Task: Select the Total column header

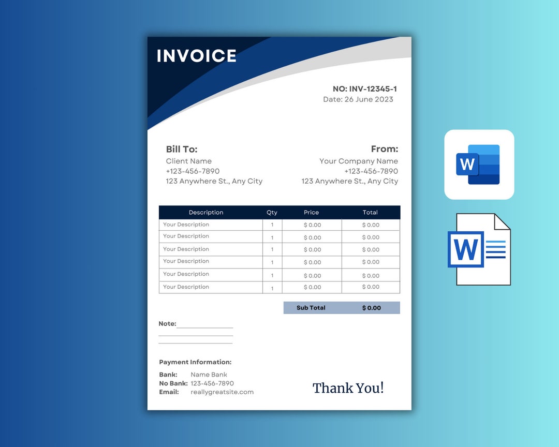Action: click(370, 212)
